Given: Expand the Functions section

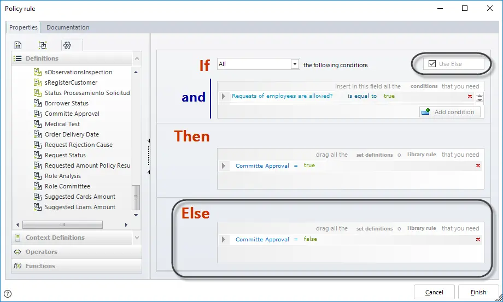Looking at the screenshot, I should [77, 266].
